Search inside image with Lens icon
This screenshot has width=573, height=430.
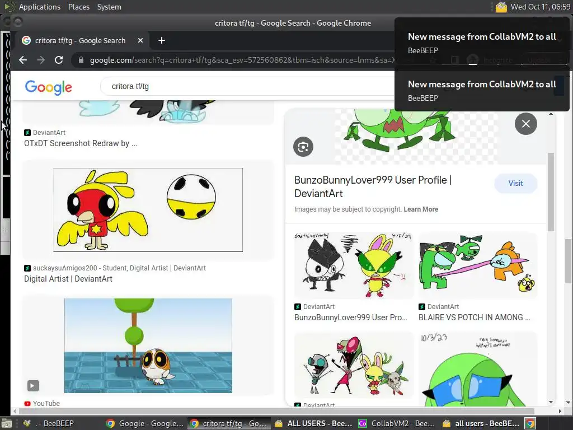(303, 147)
